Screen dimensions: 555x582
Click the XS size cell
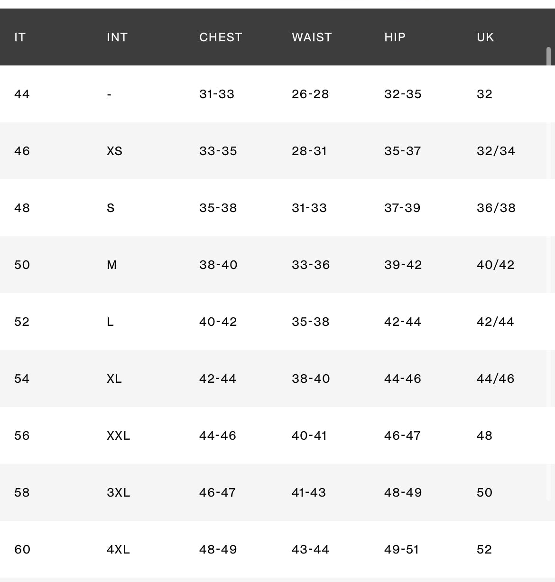115,151
